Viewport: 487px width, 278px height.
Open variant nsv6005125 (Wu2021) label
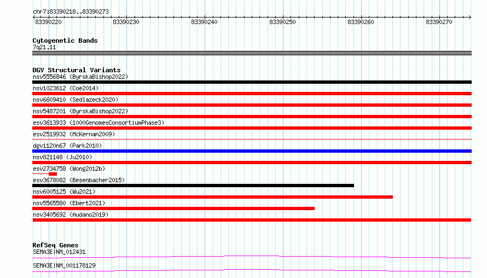point(64,192)
